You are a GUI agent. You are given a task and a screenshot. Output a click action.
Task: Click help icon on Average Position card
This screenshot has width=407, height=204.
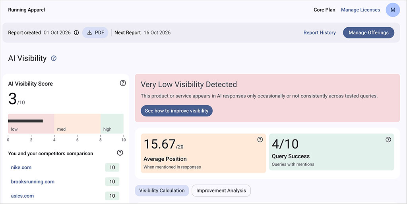click(x=260, y=139)
